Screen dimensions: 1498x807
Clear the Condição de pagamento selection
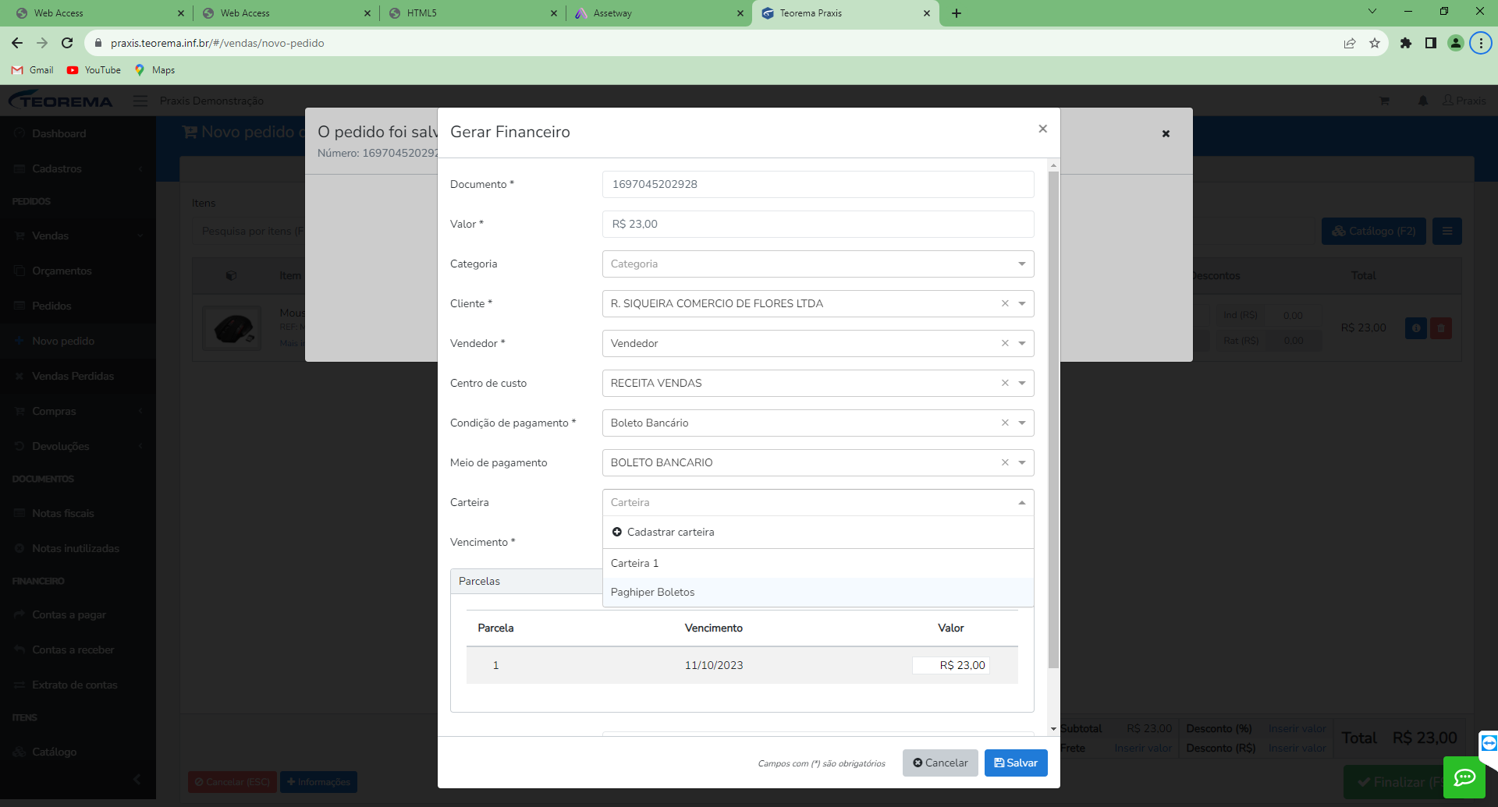coord(1005,423)
